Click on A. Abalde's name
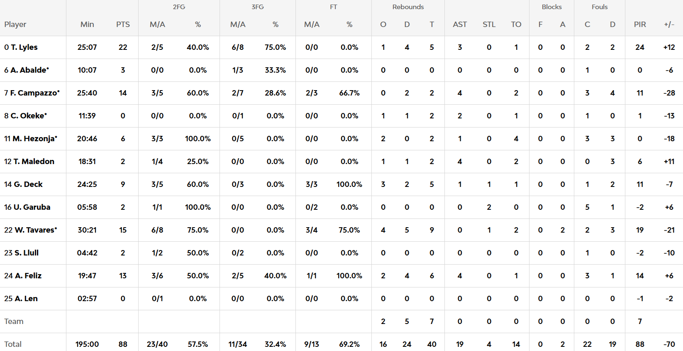The image size is (683, 351). pyautogui.click(x=29, y=70)
